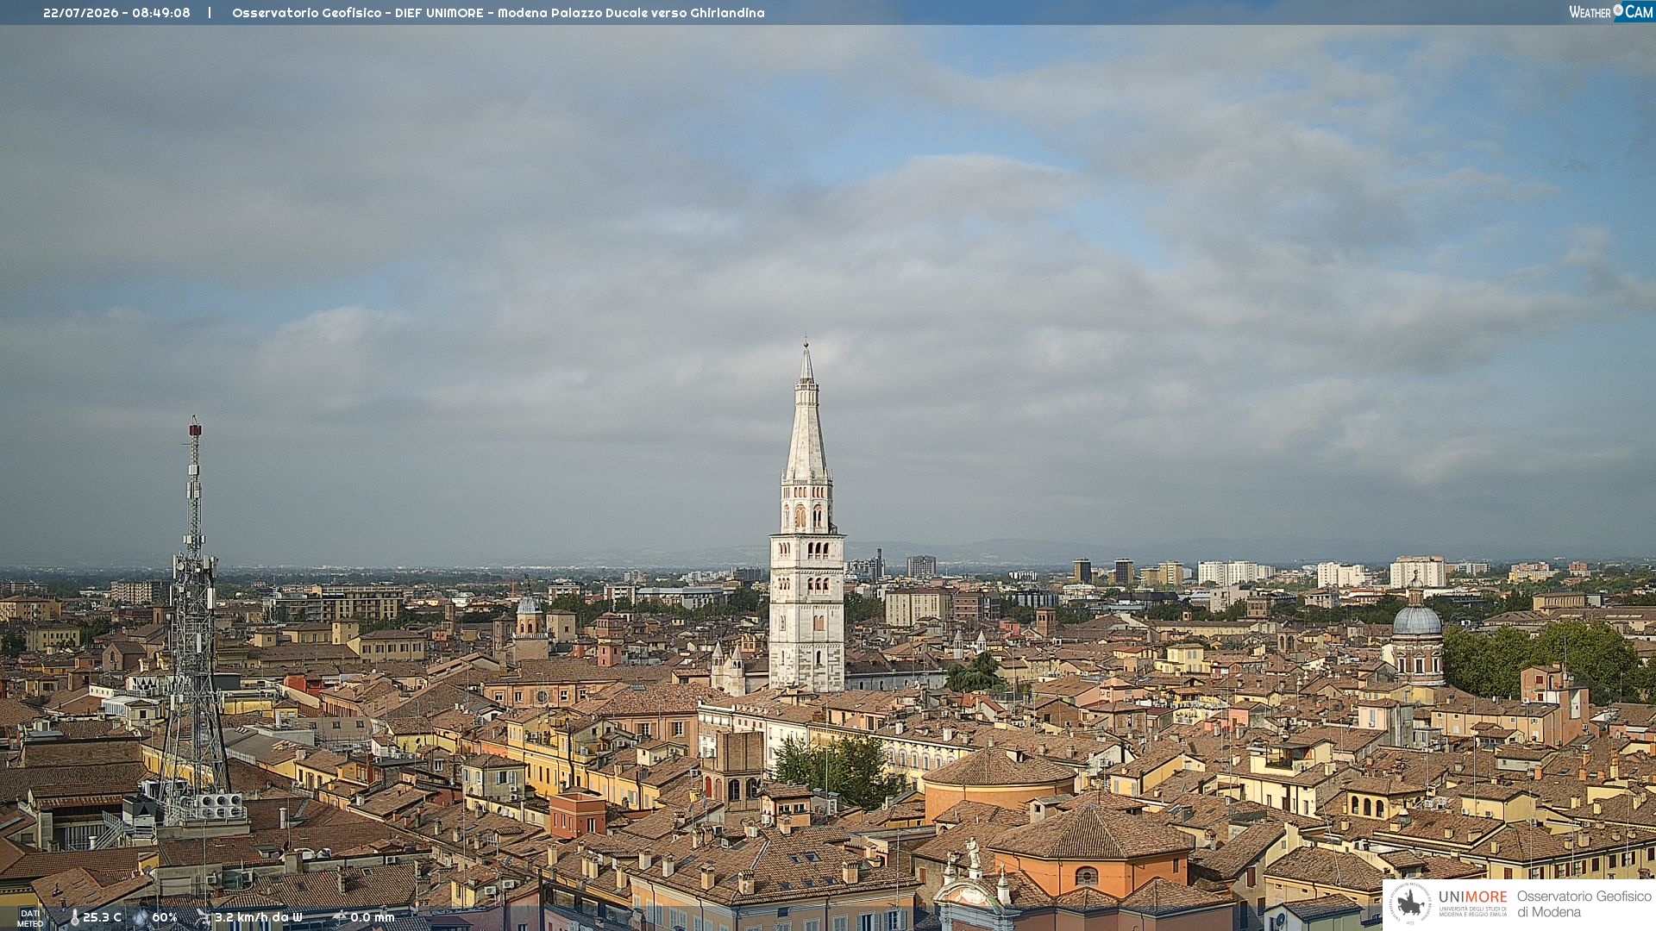Viewport: 1656px width, 931px height.
Task: Click the 25.3 C temperature reading
Action: coord(102,918)
